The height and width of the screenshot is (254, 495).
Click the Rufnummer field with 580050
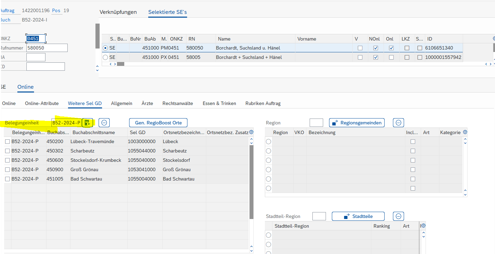pos(47,48)
